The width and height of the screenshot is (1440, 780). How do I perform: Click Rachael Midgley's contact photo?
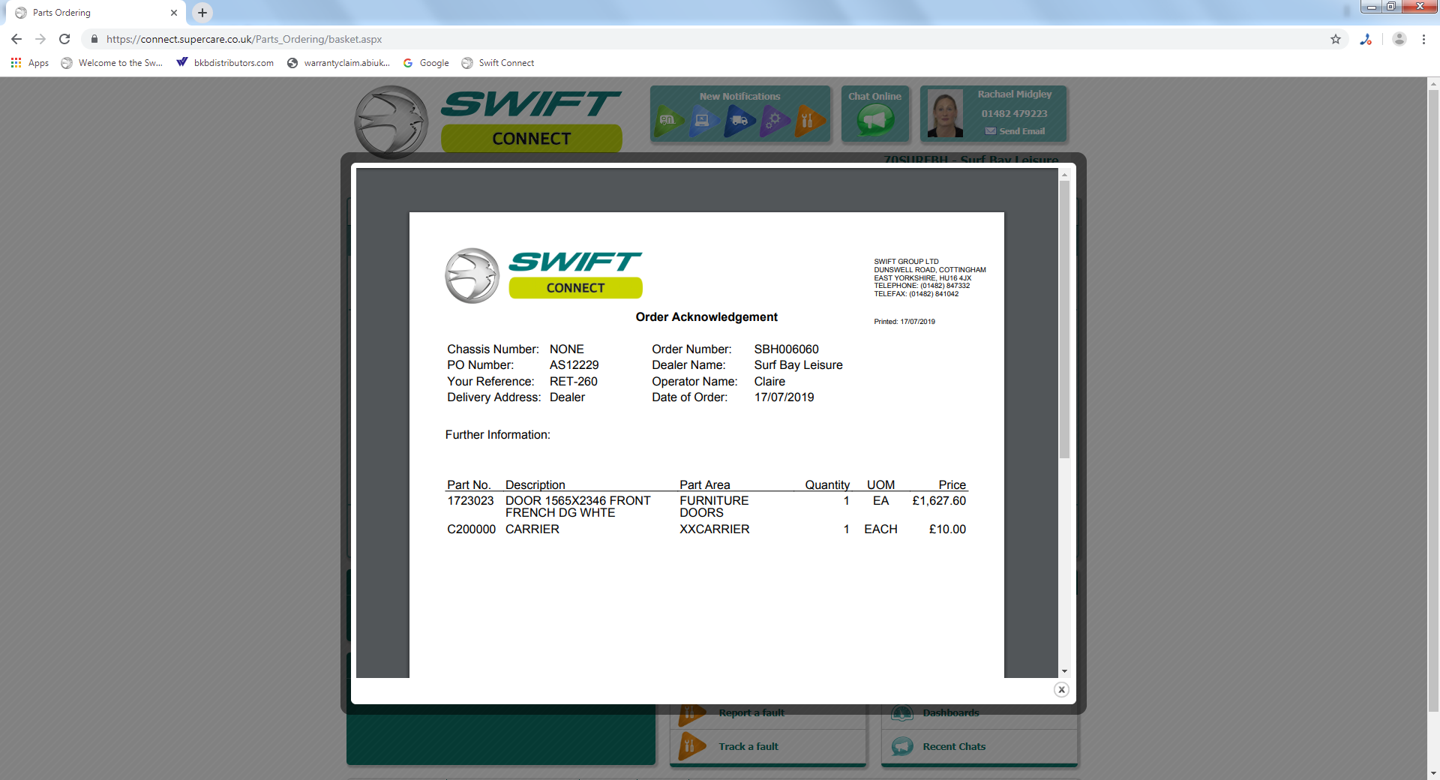pyautogui.click(x=945, y=114)
